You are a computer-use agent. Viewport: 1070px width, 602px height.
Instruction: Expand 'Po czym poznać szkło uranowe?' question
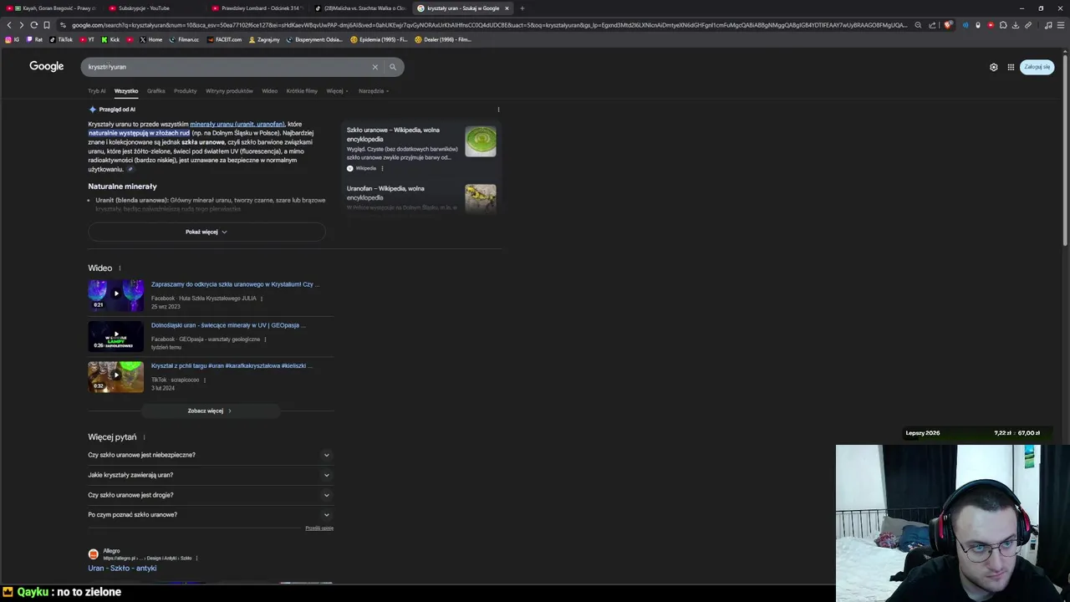[209, 514]
